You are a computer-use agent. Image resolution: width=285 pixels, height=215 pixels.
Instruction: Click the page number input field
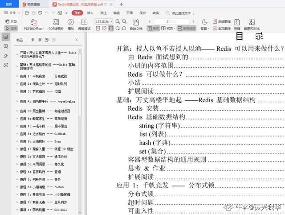pos(171,21)
